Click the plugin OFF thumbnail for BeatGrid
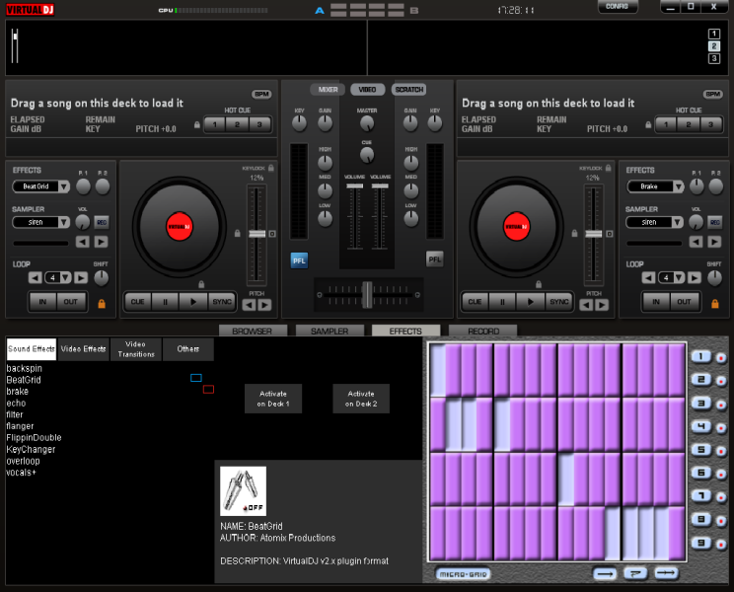The image size is (734, 592). pos(243,490)
